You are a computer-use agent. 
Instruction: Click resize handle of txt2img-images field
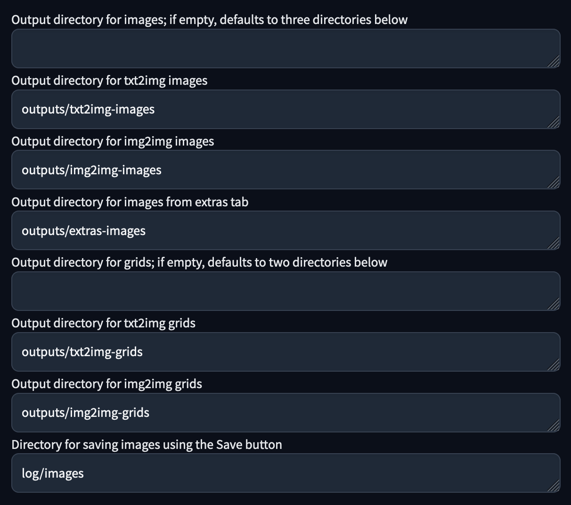(x=554, y=122)
